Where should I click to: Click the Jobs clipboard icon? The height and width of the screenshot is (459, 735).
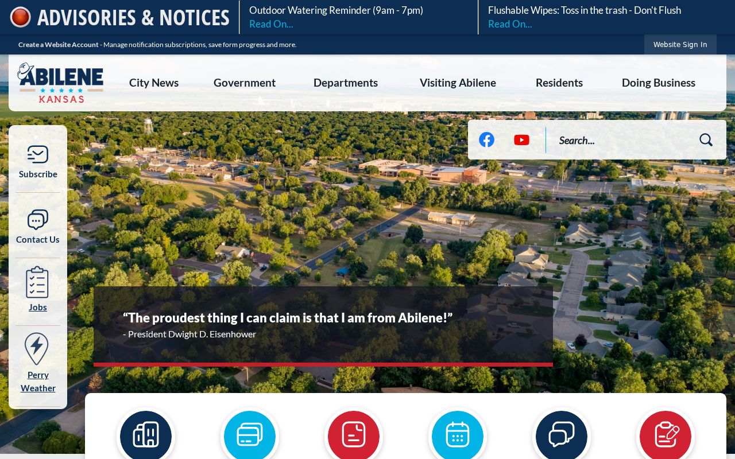pyautogui.click(x=37, y=282)
